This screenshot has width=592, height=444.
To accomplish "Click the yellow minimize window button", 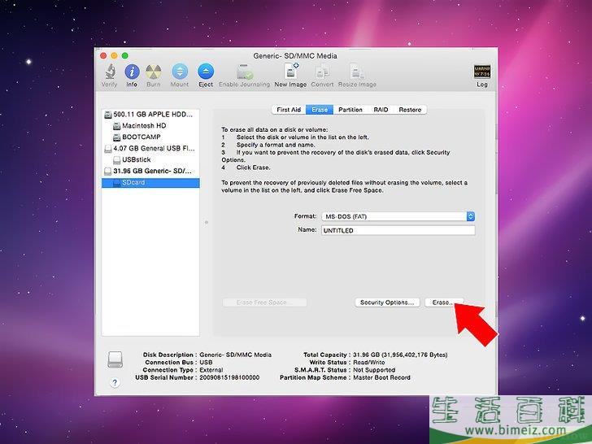I will (x=114, y=56).
